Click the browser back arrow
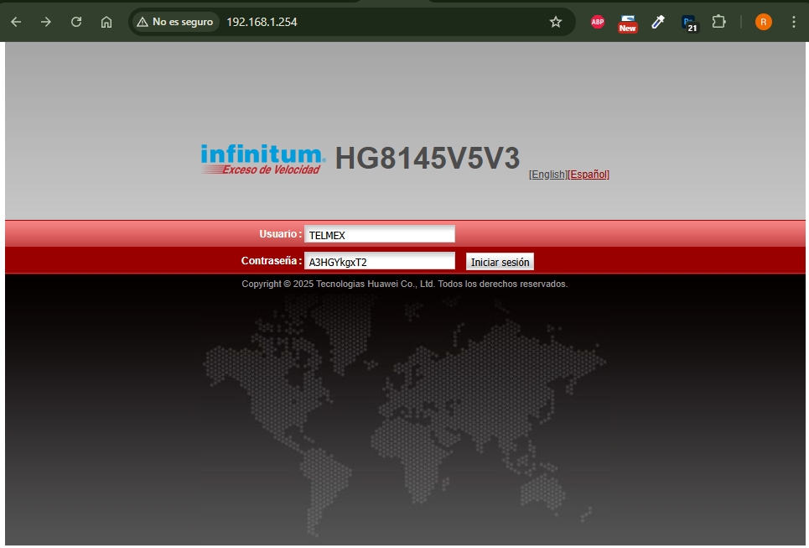The width and height of the screenshot is (809, 548). pyautogui.click(x=16, y=22)
